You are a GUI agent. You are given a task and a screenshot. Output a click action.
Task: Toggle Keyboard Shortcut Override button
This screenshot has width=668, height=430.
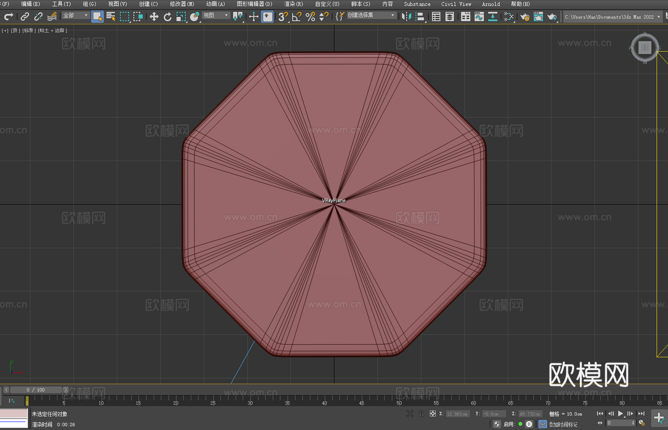(267, 16)
